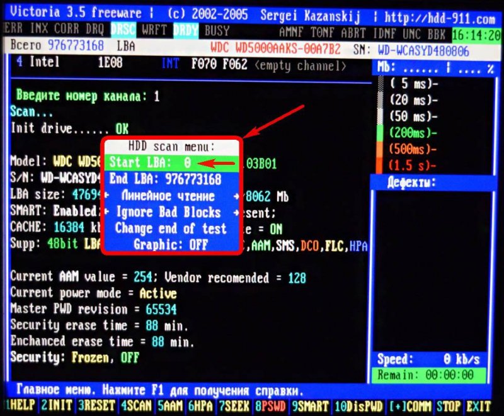Viewport: 504px width, 416px height.
Task: Click the AMNF error flag
Action: click(292, 32)
